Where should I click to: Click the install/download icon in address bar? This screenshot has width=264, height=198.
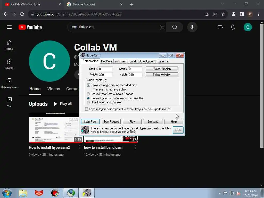(207, 14)
